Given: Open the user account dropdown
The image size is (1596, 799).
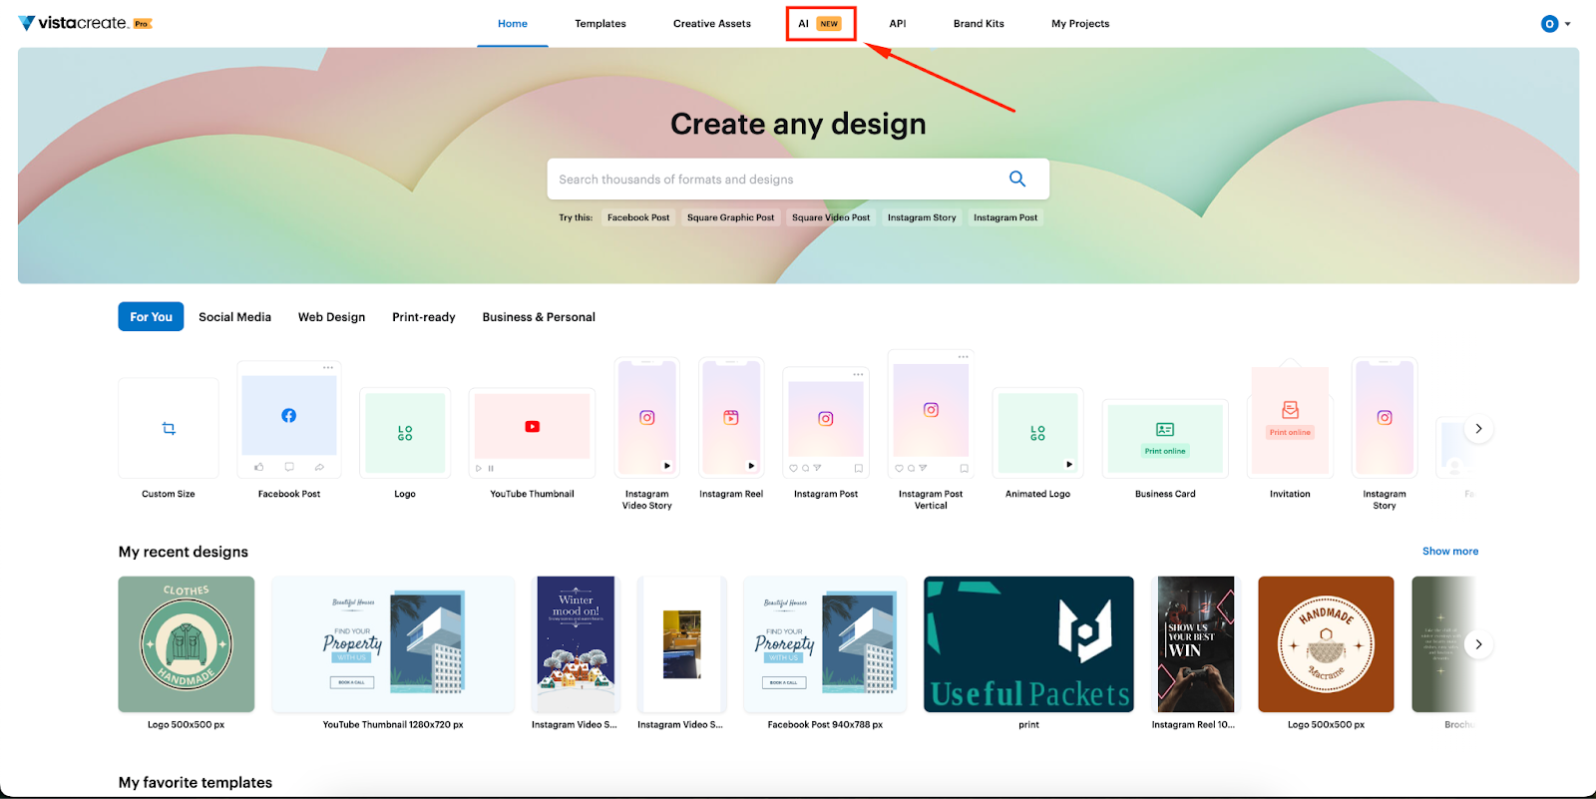Looking at the screenshot, I should (1555, 24).
